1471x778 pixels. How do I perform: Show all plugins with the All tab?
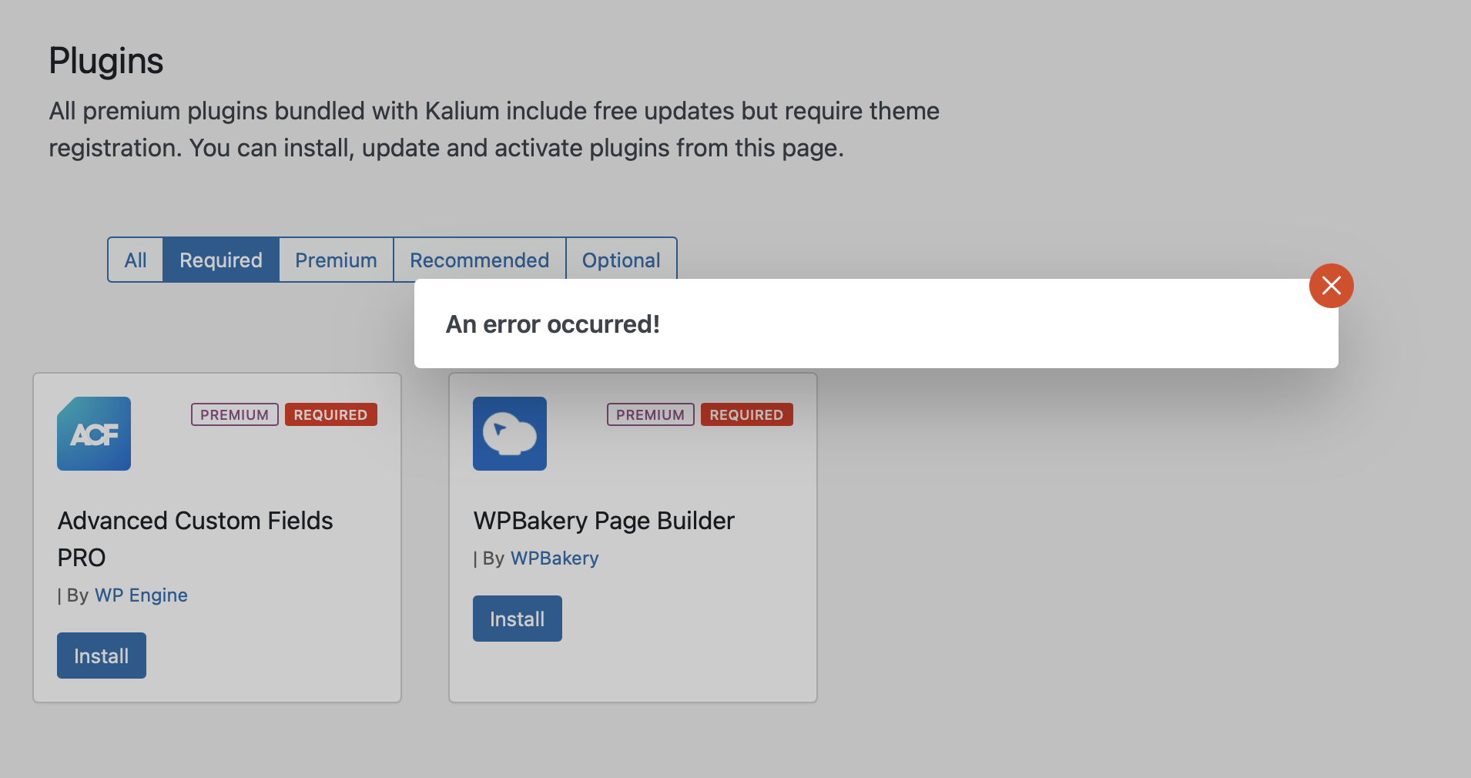click(x=136, y=260)
